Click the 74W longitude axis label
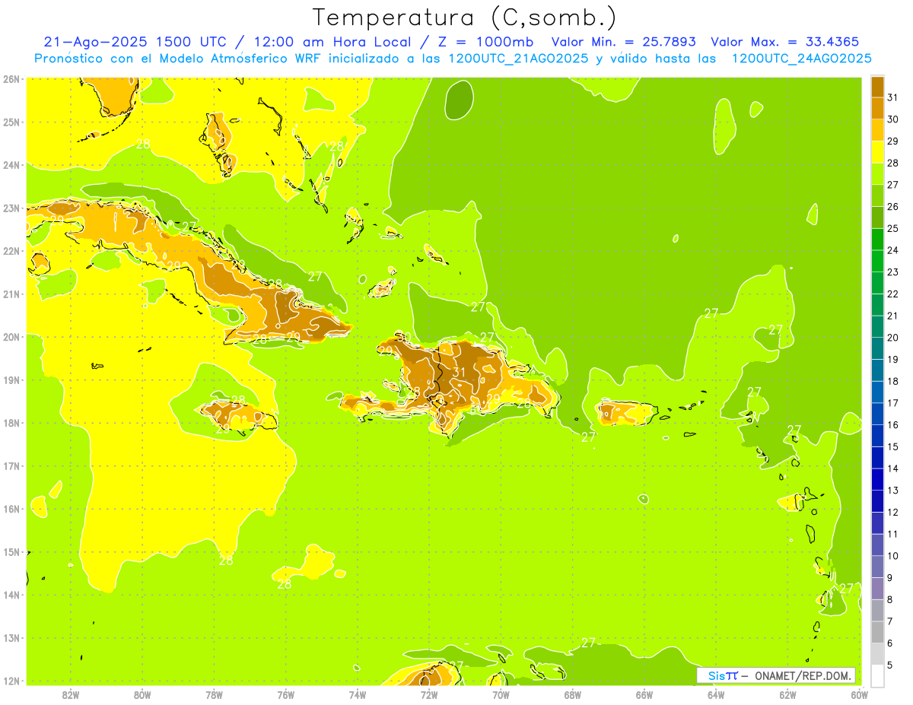The width and height of the screenshot is (913, 705). (358, 694)
